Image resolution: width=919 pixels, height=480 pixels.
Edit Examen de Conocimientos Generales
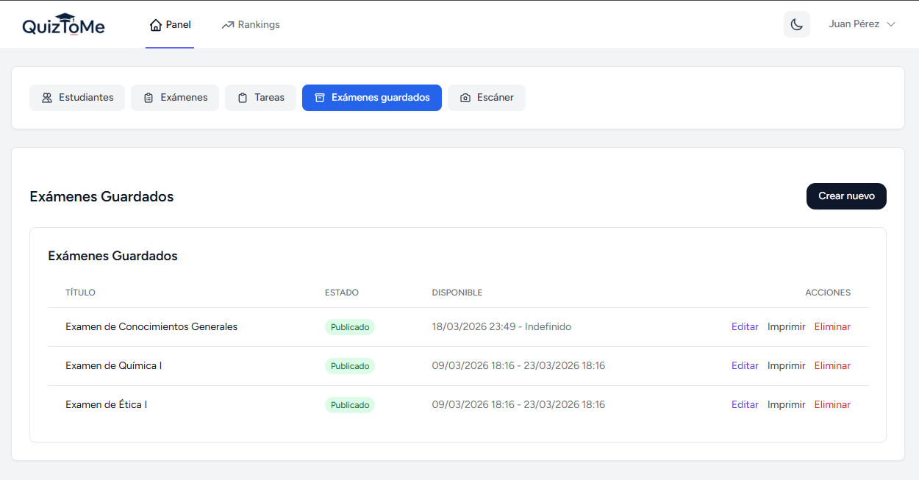(745, 327)
